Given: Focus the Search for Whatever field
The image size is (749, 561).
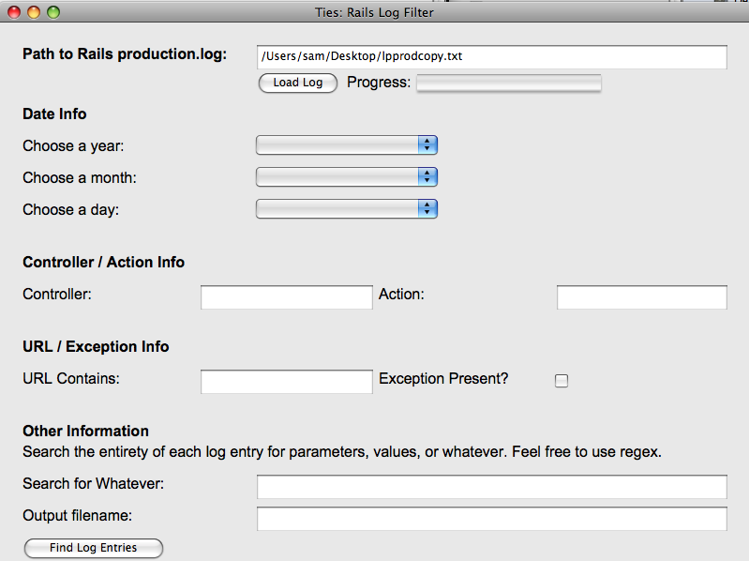Looking at the screenshot, I should coord(491,487).
